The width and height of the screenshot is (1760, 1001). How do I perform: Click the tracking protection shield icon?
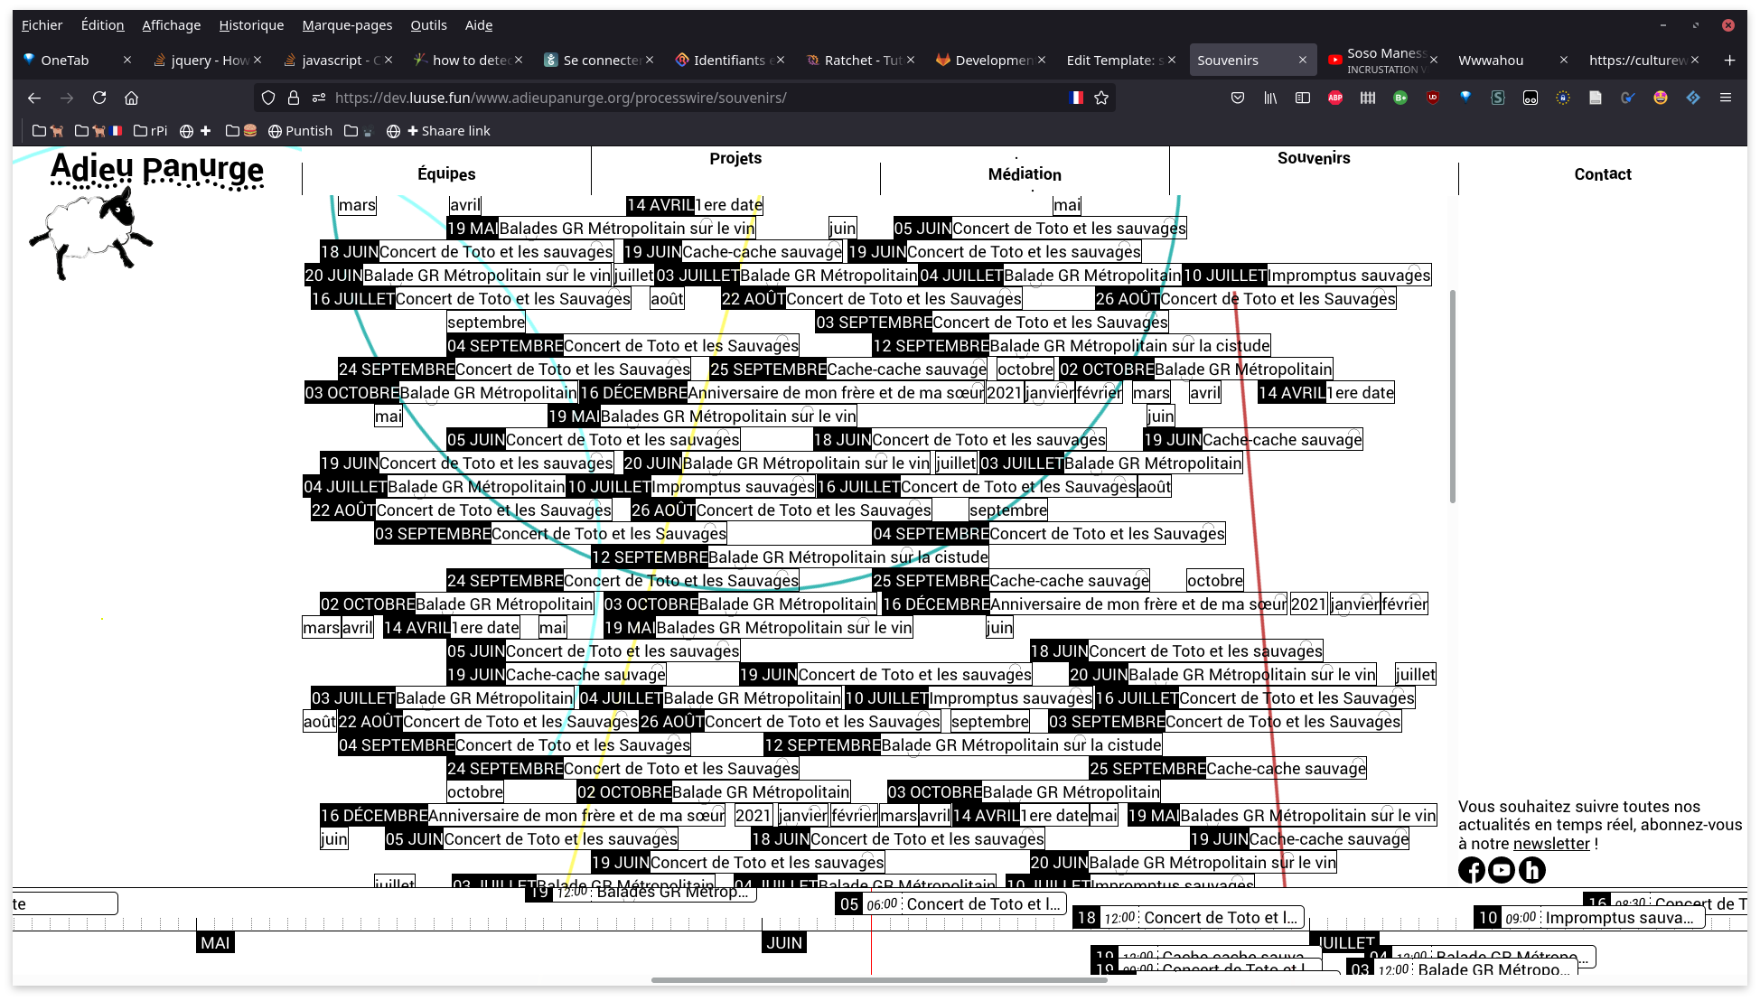268,98
